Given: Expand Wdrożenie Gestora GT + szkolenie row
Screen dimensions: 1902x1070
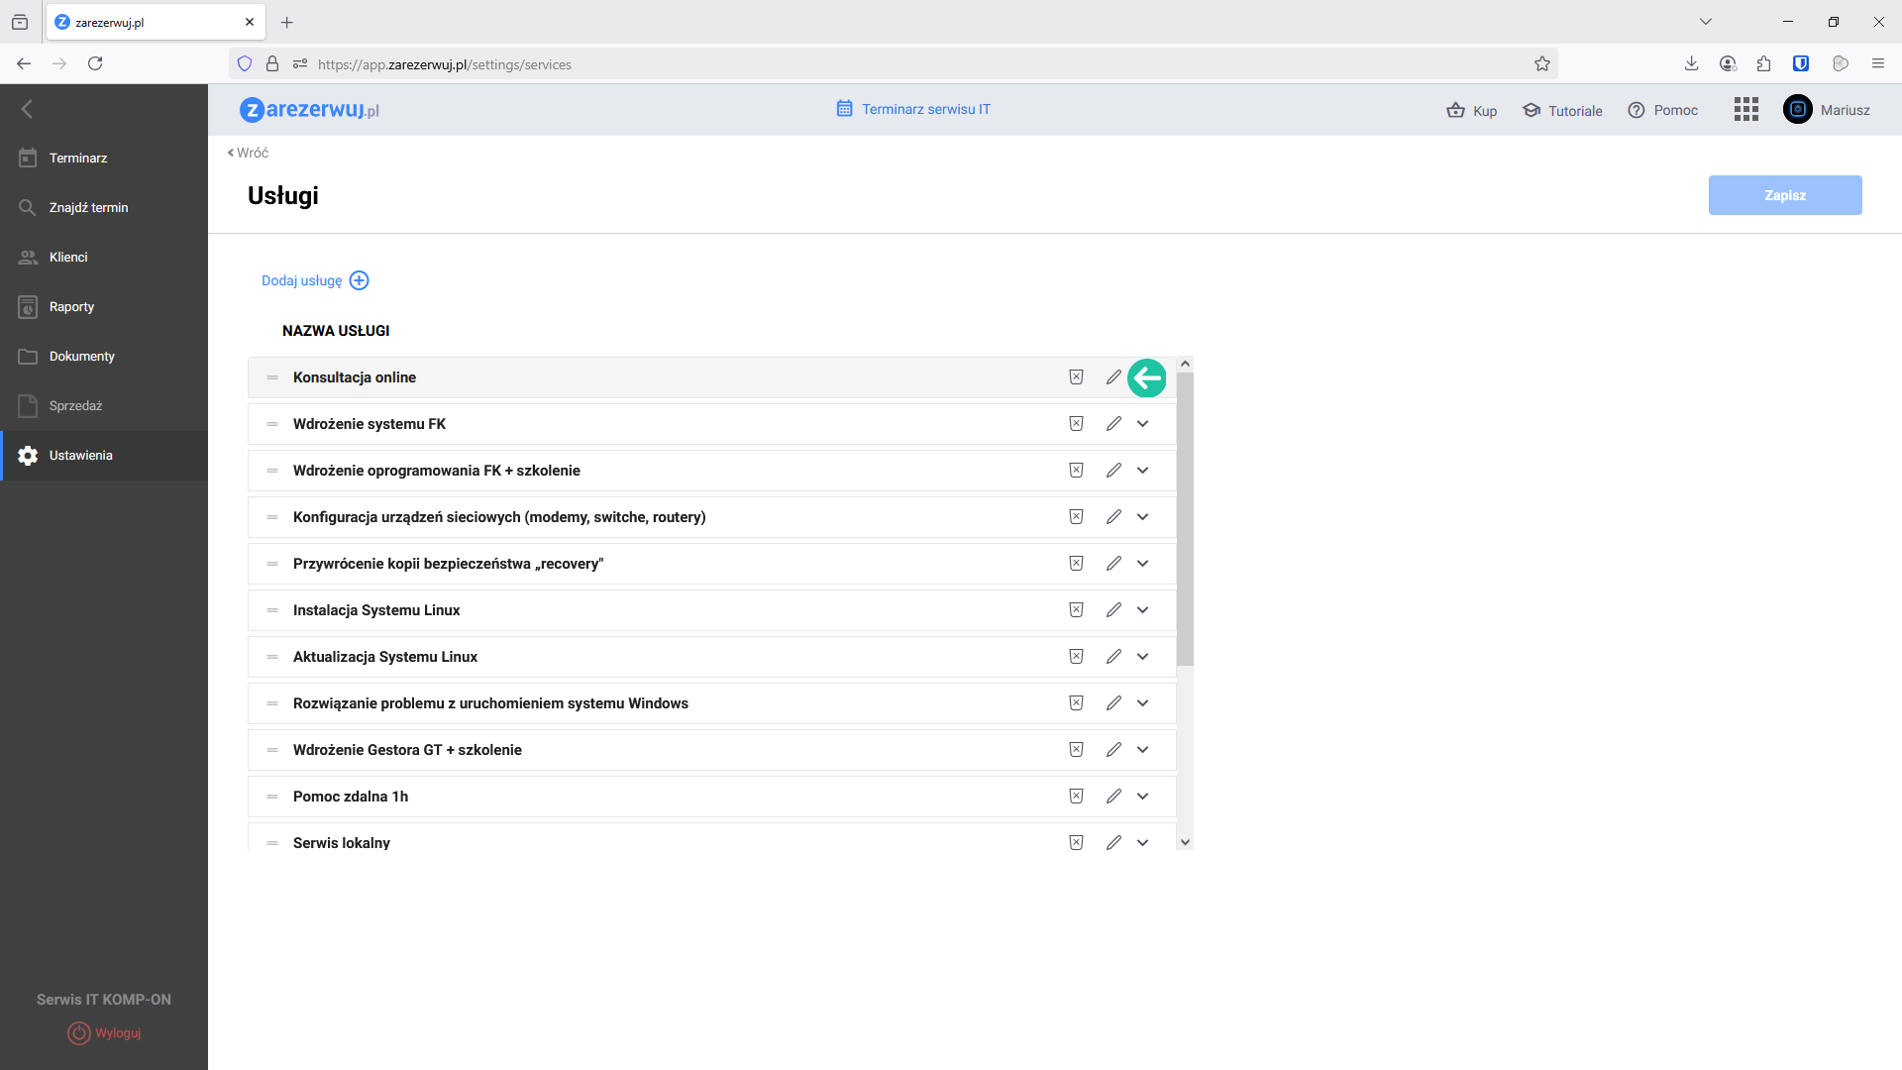Looking at the screenshot, I should (x=1143, y=750).
